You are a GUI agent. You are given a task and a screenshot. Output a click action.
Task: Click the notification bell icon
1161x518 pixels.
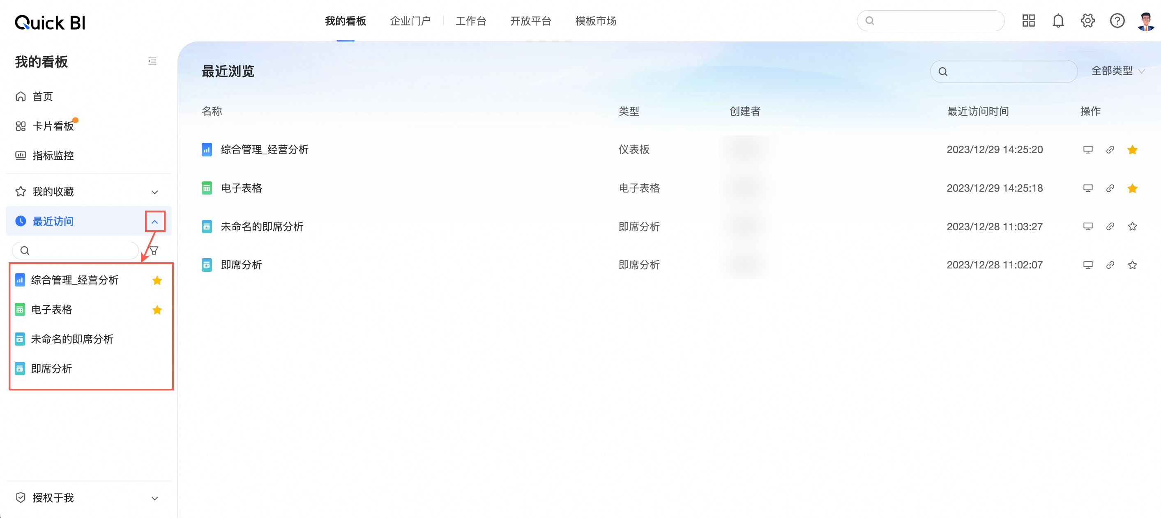(x=1058, y=21)
